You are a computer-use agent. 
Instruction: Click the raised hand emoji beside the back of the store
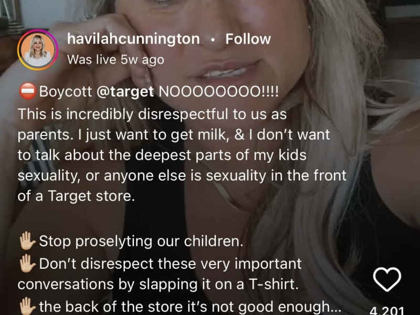coord(27,307)
